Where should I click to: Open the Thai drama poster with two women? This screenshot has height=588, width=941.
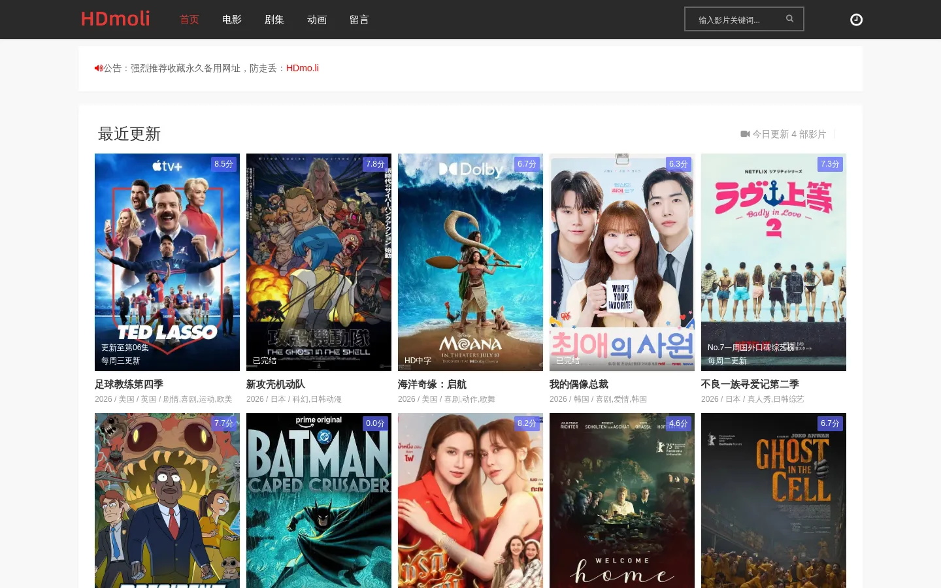pos(470,500)
